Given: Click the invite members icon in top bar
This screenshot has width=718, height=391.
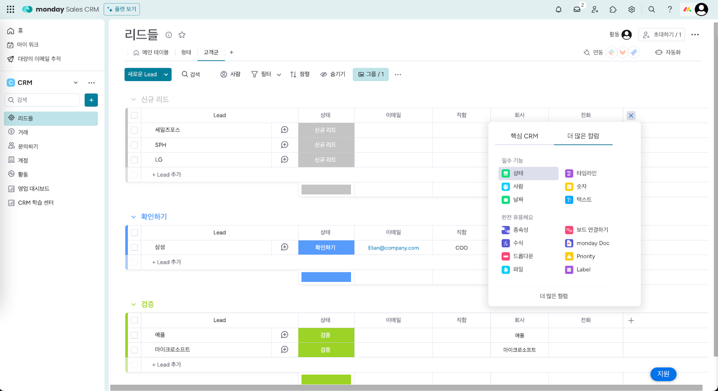Looking at the screenshot, I should pos(595,9).
